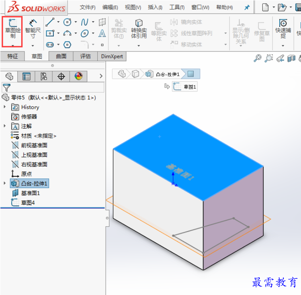The width and height of the screenshot is (301, 295).
Task: Switch to the 特征 tab
Action: (12, 56)
